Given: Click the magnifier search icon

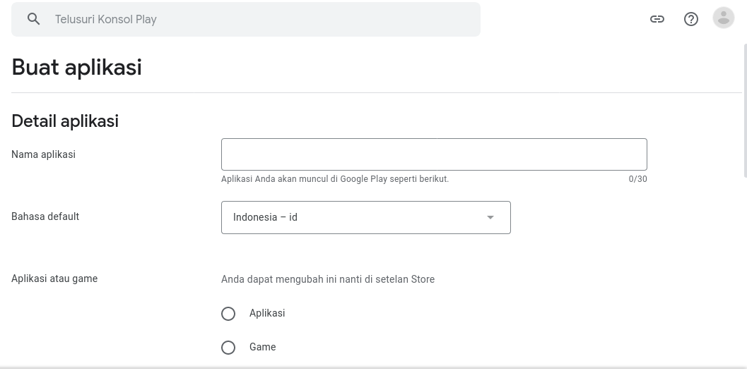Looking at the screenshot, I should (x=33, y=19).
